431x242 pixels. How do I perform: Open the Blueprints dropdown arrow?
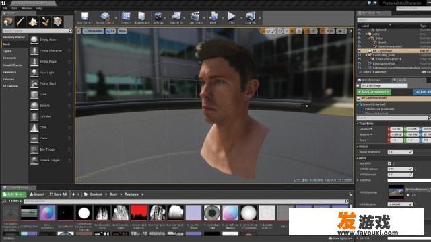tap(184, 18)
